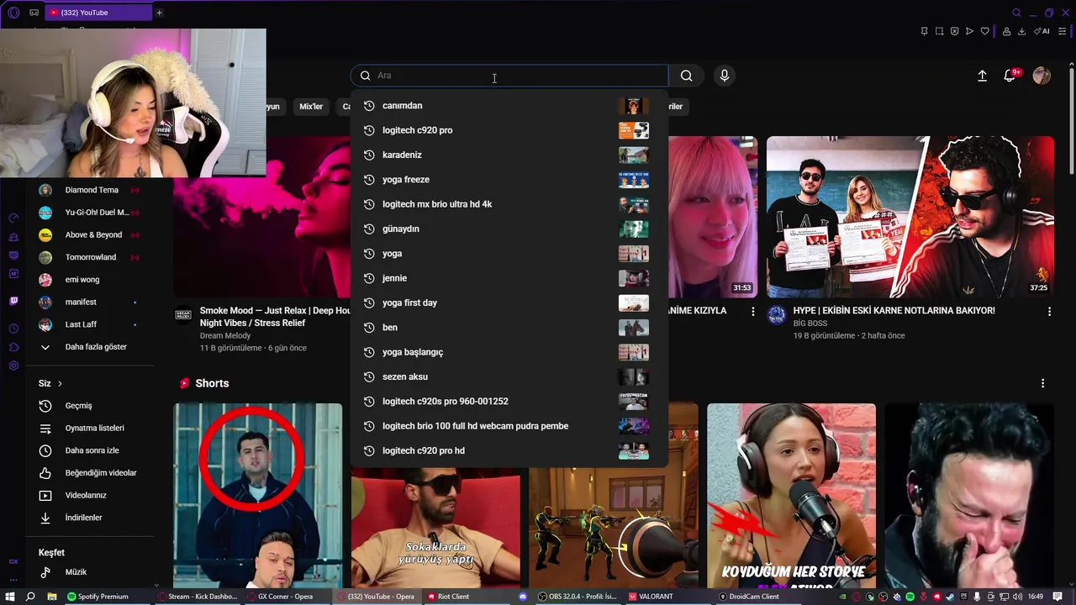
Task: Open the YouTube upload/create icon
Action: tap(982, 76)
